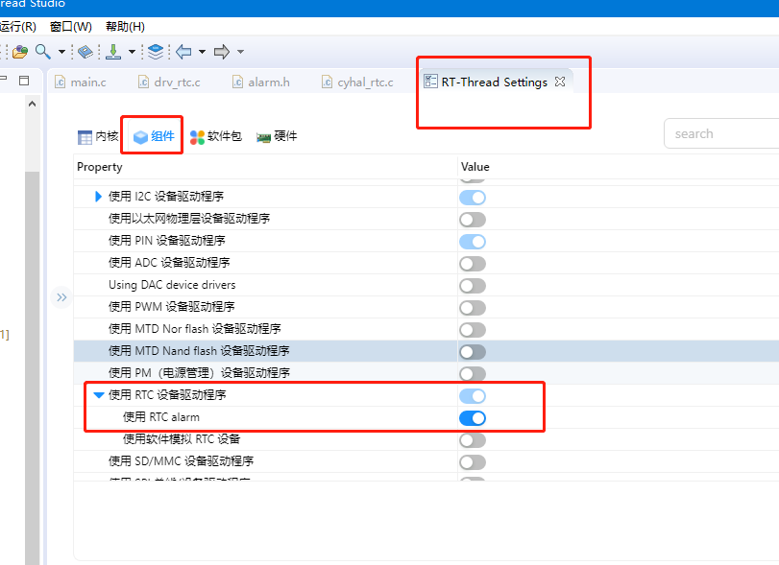Click the forward navigation arrow icon

(x=222, y=52)
